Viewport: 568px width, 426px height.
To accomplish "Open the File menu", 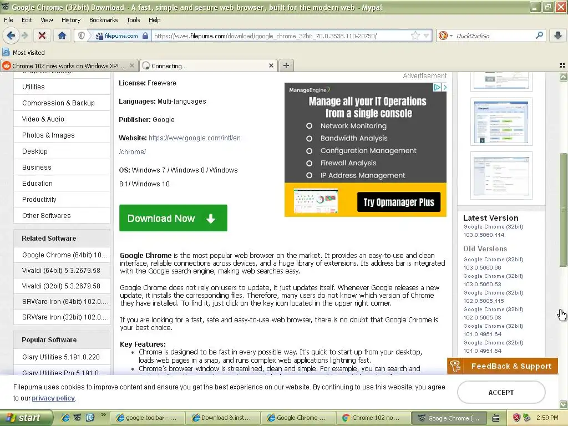I will (x=8, y=20).
